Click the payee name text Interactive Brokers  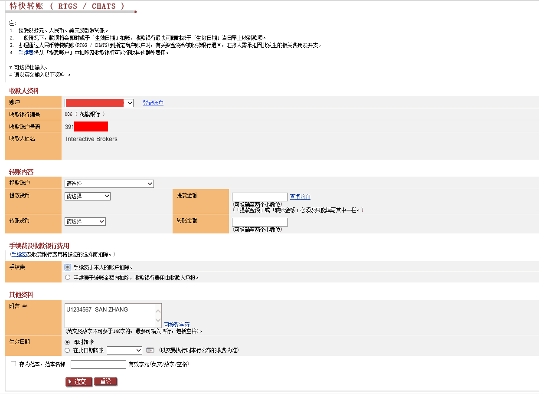[x=91, y=139]
